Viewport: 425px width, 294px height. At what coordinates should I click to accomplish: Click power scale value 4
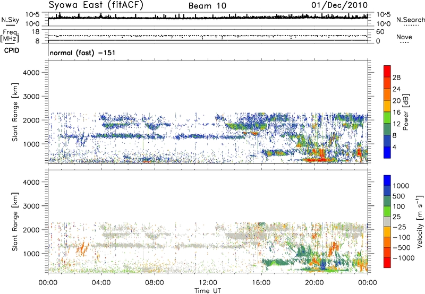(394, 147)
